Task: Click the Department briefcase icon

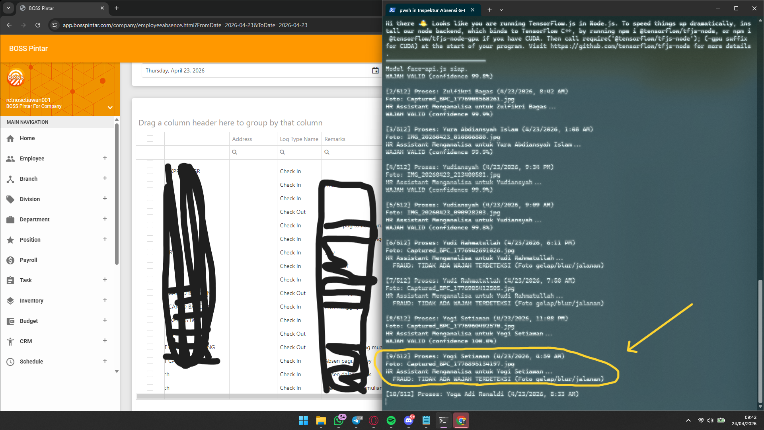Action: click(x=11, y=220)
